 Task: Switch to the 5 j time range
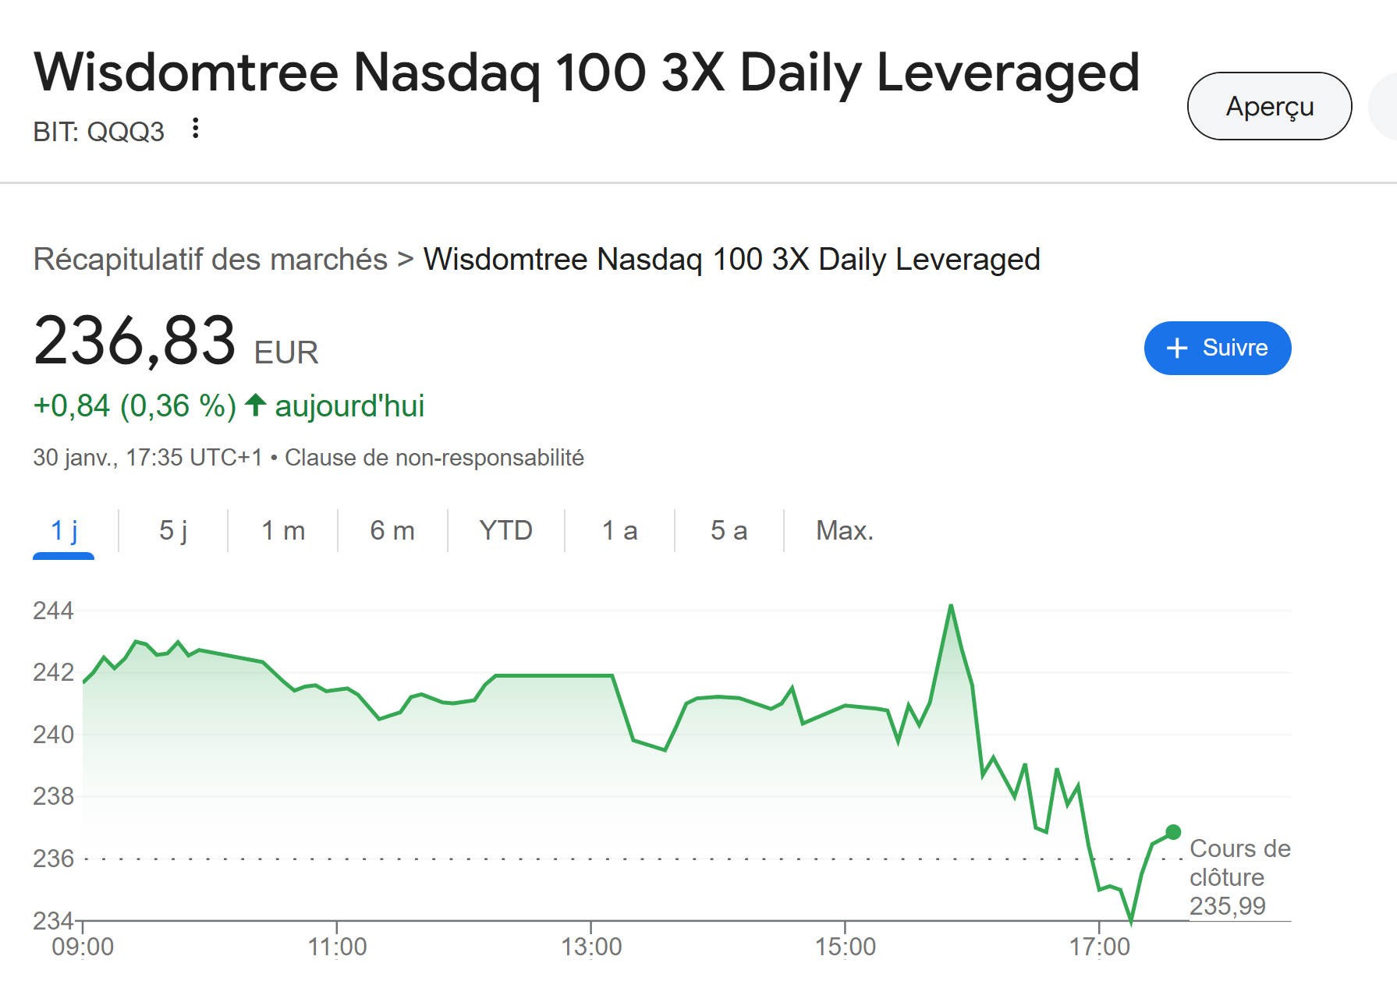pyautogui.click(x=173, y=531)
